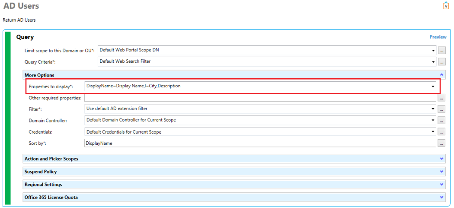Click the 'Credentials:' label

(x=40, y=132)
